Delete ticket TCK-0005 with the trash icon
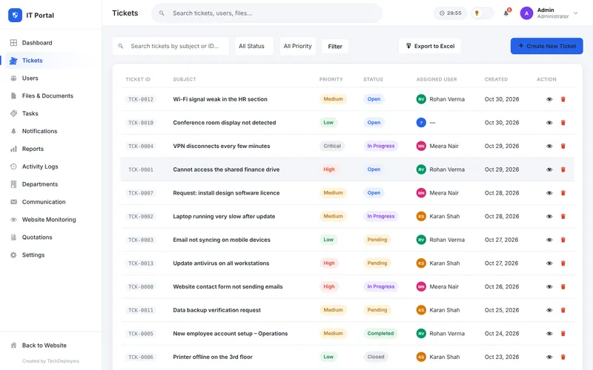The width and height of the screenshot is (593, 370). coord(563,334)
